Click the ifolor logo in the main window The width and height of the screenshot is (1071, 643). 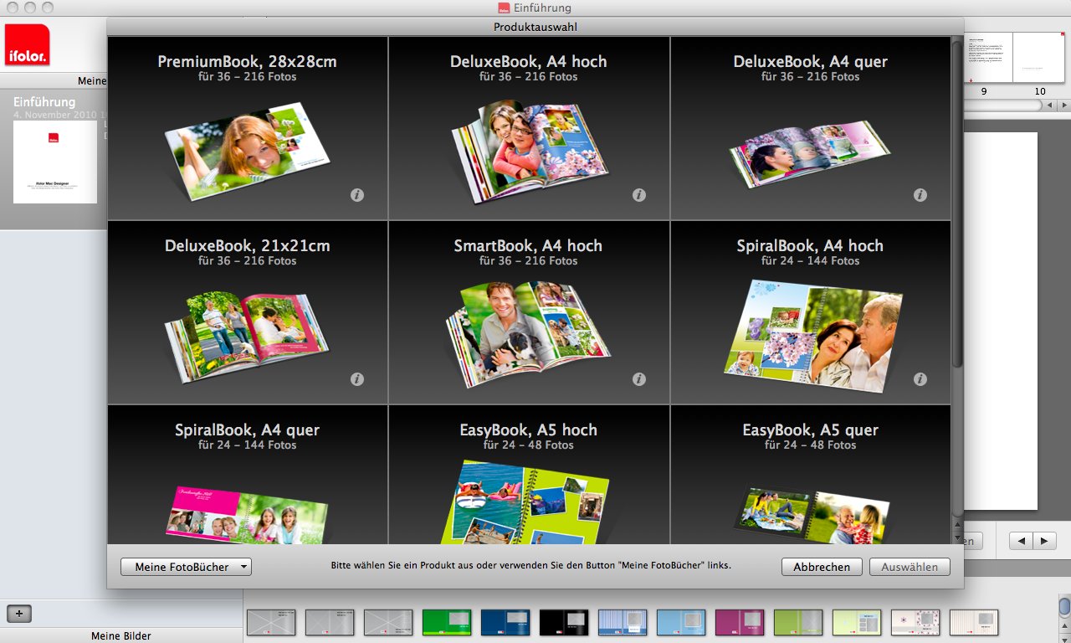click(x=28, y=45)
